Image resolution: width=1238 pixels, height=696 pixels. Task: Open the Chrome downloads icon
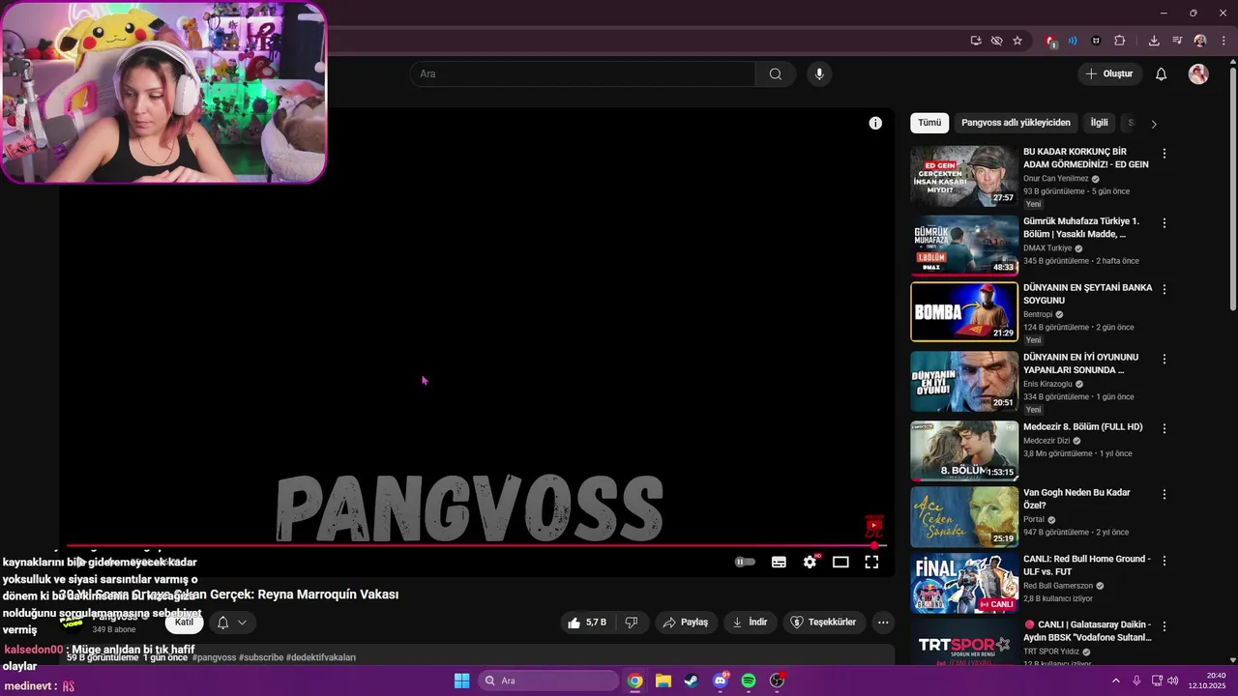pyautogui.click(x=1154, y=41)
